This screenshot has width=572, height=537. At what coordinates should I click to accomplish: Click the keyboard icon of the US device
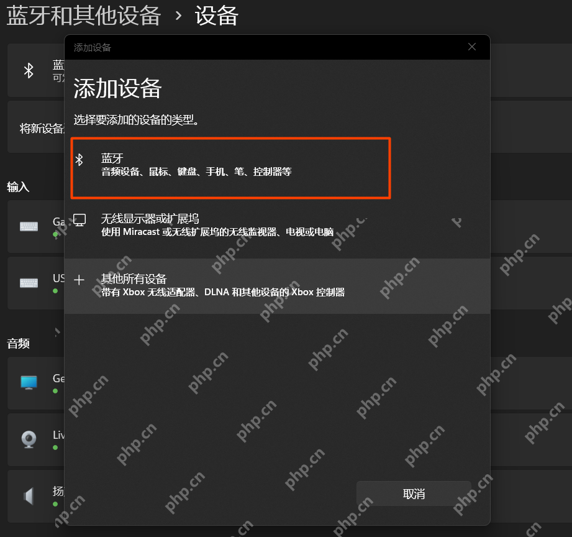point(29,283)
